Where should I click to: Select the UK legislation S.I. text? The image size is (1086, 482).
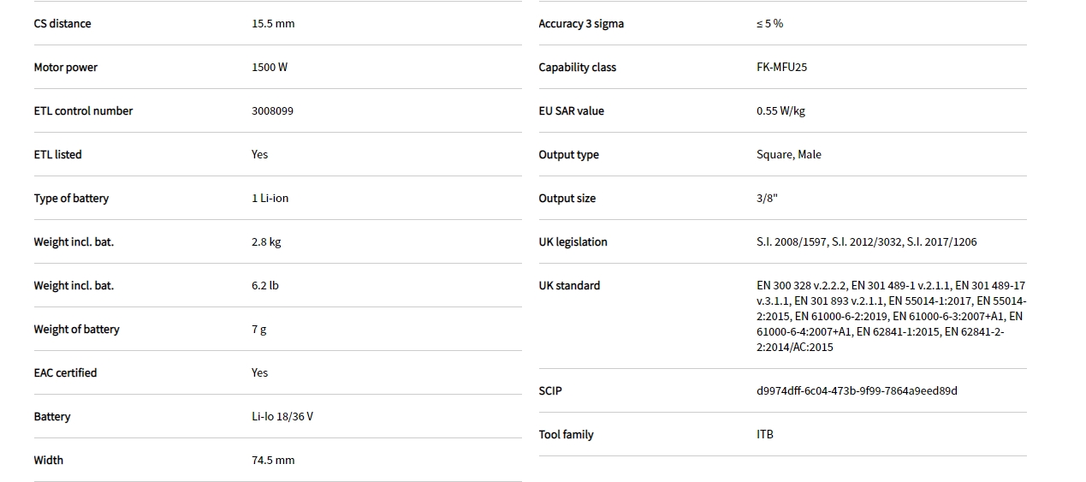click(866, 242)
